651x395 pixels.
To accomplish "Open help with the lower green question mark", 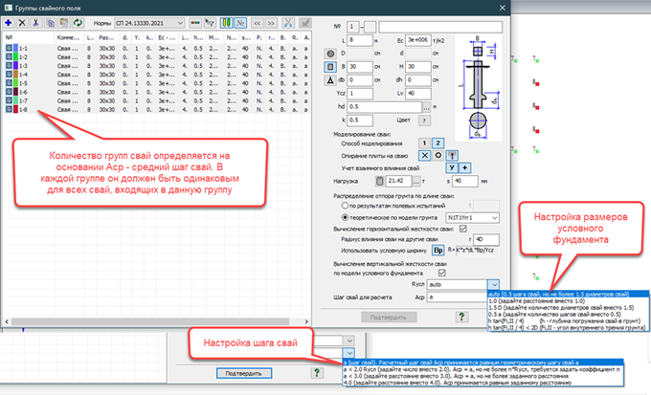I will 317,373.
